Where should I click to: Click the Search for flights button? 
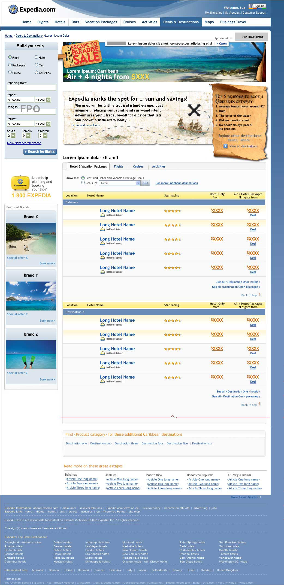pyautogui.click(x=40, y=152)
